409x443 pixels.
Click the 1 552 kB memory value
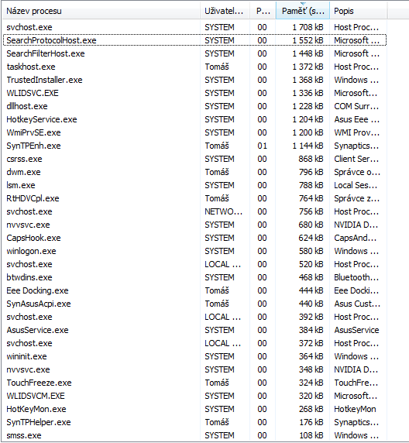(x=308, y=40)
